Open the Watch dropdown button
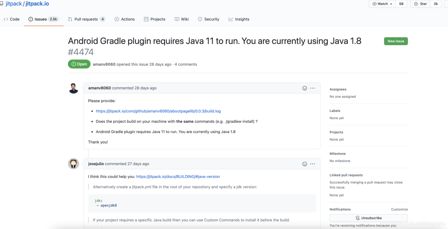The image size is (448, 229). click(382, 4)
